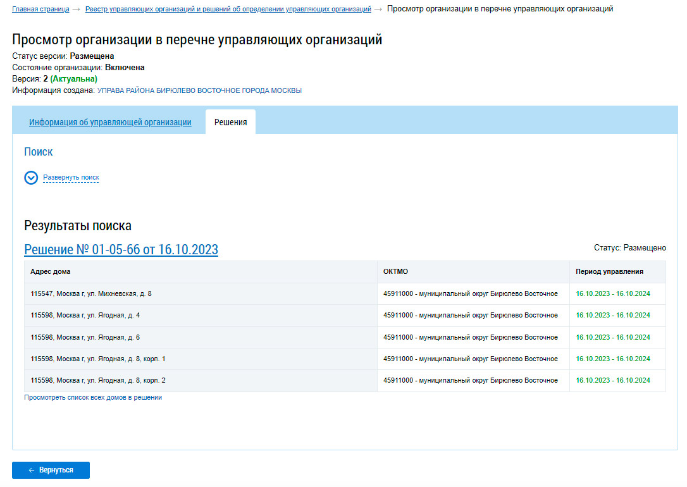Screen dimensions: 687x487
Task: Pick the row ул. Ягодная, д. 8, корп. 2
Action: coord(98,381)
